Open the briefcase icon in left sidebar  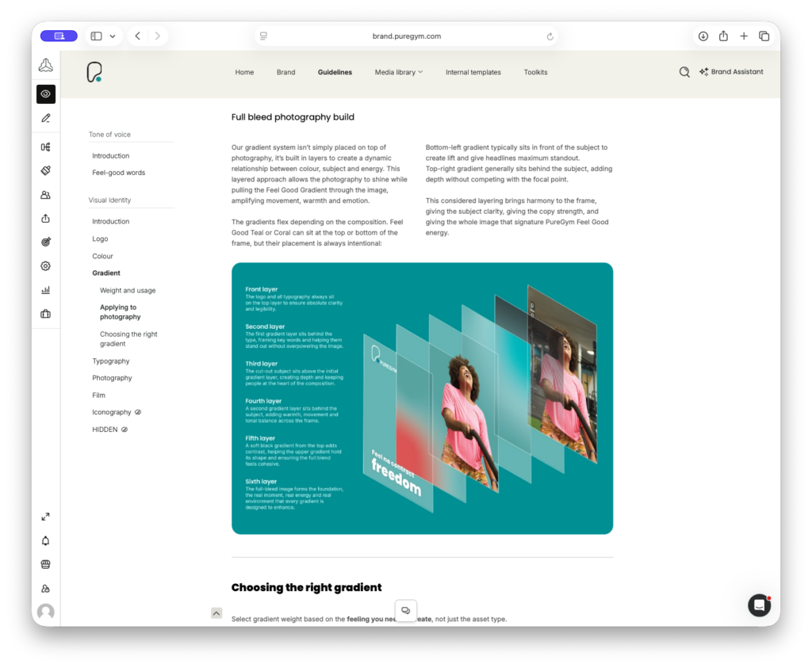pyautogui.click(x=46, y=314)
